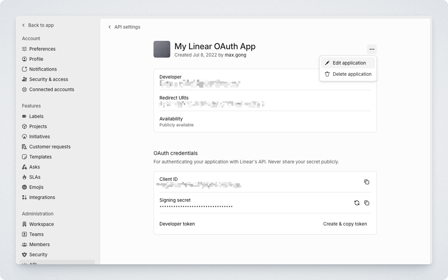Copy the Client ID value

pos(367,182)
